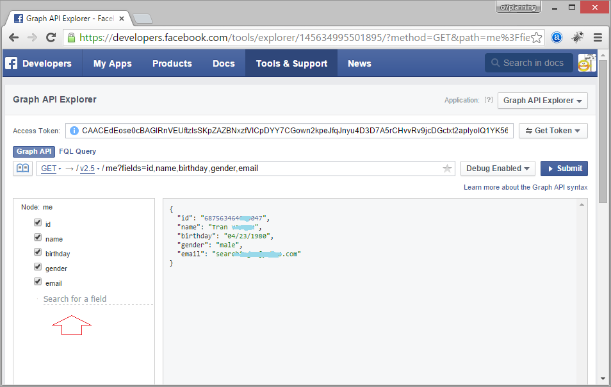Open the book documentation icon
Screen dimensions: 611x387
pyautogui.click(x=22, y=169)
